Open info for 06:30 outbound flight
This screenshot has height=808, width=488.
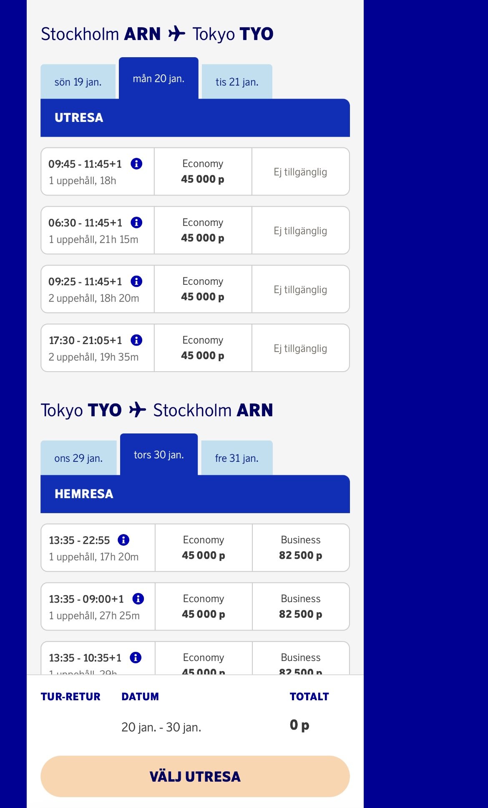click(x=136, y=223)
